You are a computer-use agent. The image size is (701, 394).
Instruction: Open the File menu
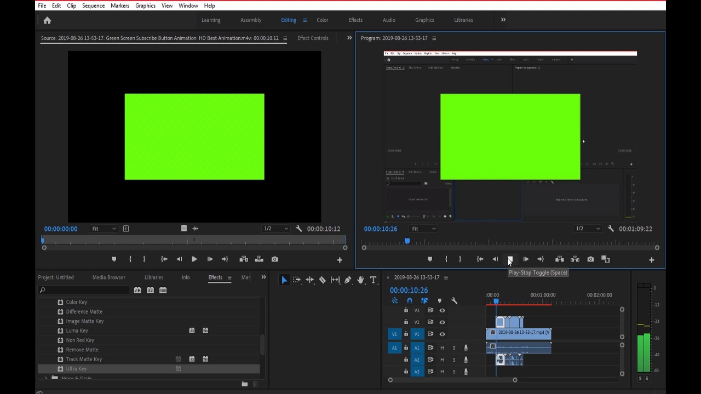42,5
